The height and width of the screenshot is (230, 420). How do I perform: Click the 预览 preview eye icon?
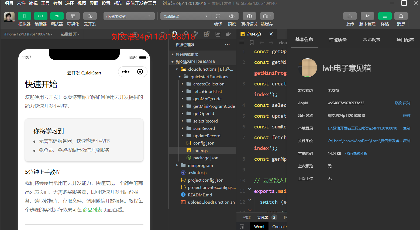click(x=232, y=16)
